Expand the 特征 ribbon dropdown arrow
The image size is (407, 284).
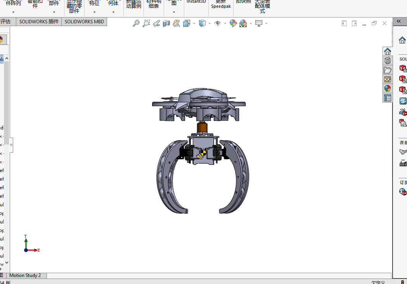[x=94, y=12]
